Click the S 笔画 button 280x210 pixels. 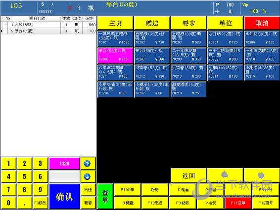point(183,190)
